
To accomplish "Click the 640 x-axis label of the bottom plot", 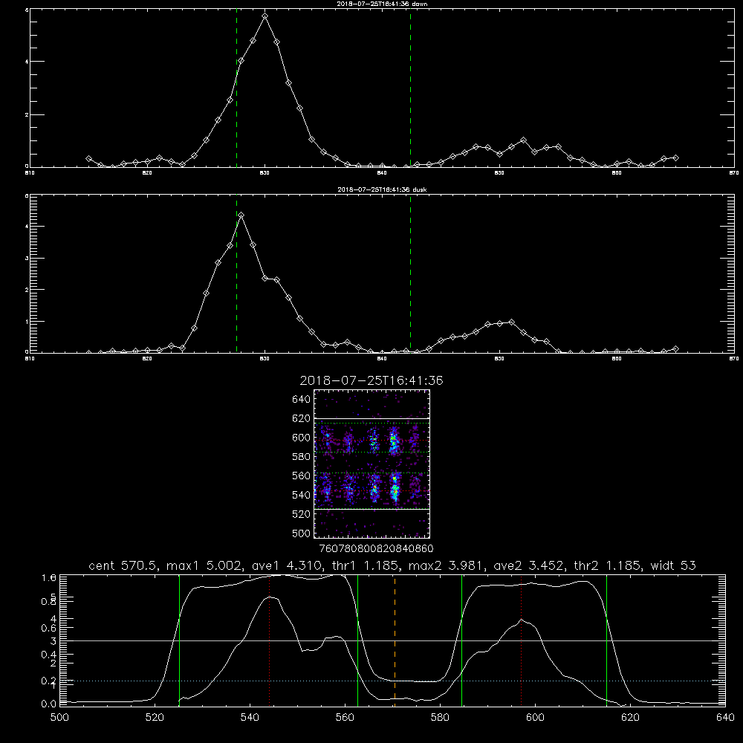I will tap(725, 718).
